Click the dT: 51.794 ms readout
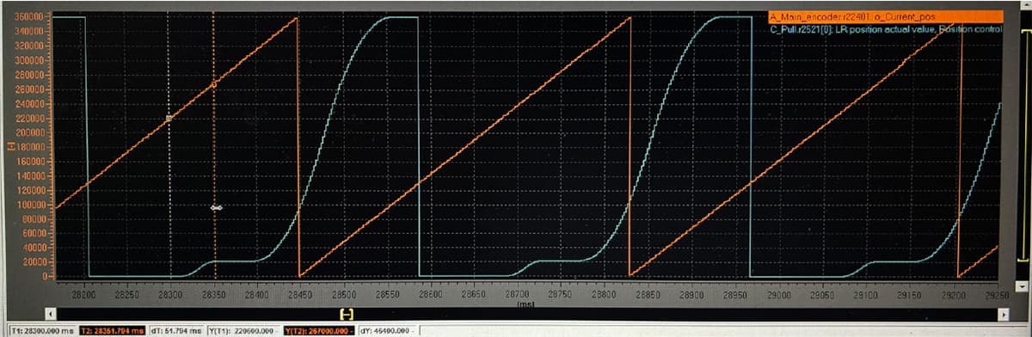 click(x=177, y=330)
